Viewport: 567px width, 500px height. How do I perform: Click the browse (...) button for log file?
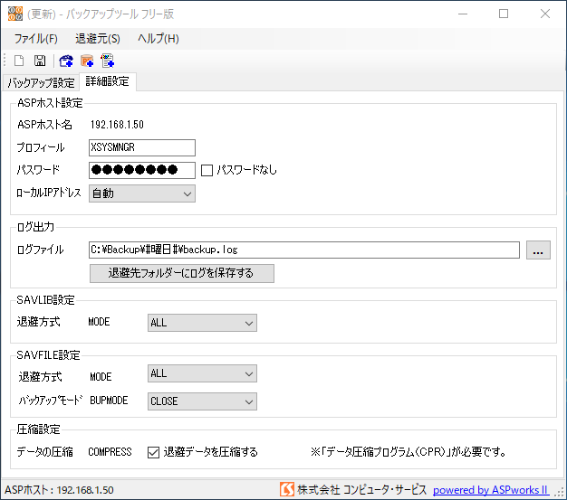coord(538,250)
